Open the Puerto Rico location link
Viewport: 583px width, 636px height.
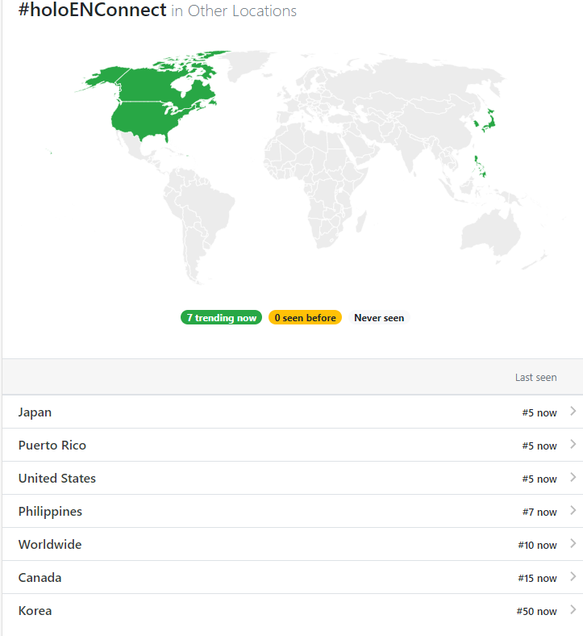click(x=52, y=446)
